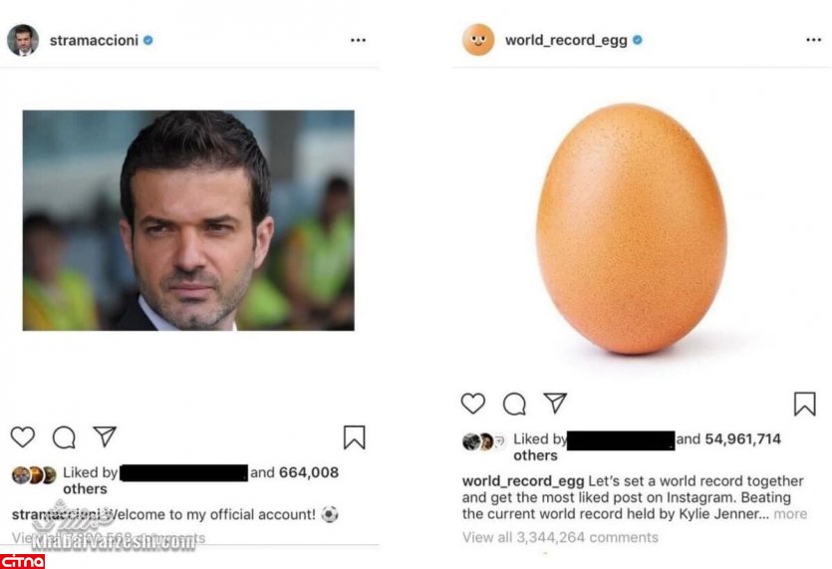832x569 pixels.
Task: Open comment bubble on the egg post
Action: (x=514, y=404)
